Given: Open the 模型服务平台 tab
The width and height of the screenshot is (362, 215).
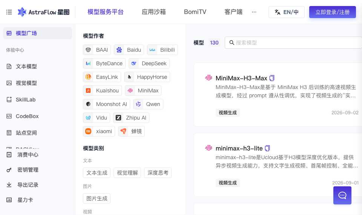Looking at the screenshot, I should point(106,12).
